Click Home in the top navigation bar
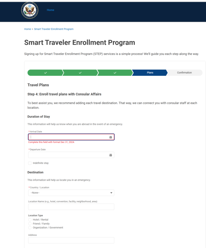 [50, 10]
